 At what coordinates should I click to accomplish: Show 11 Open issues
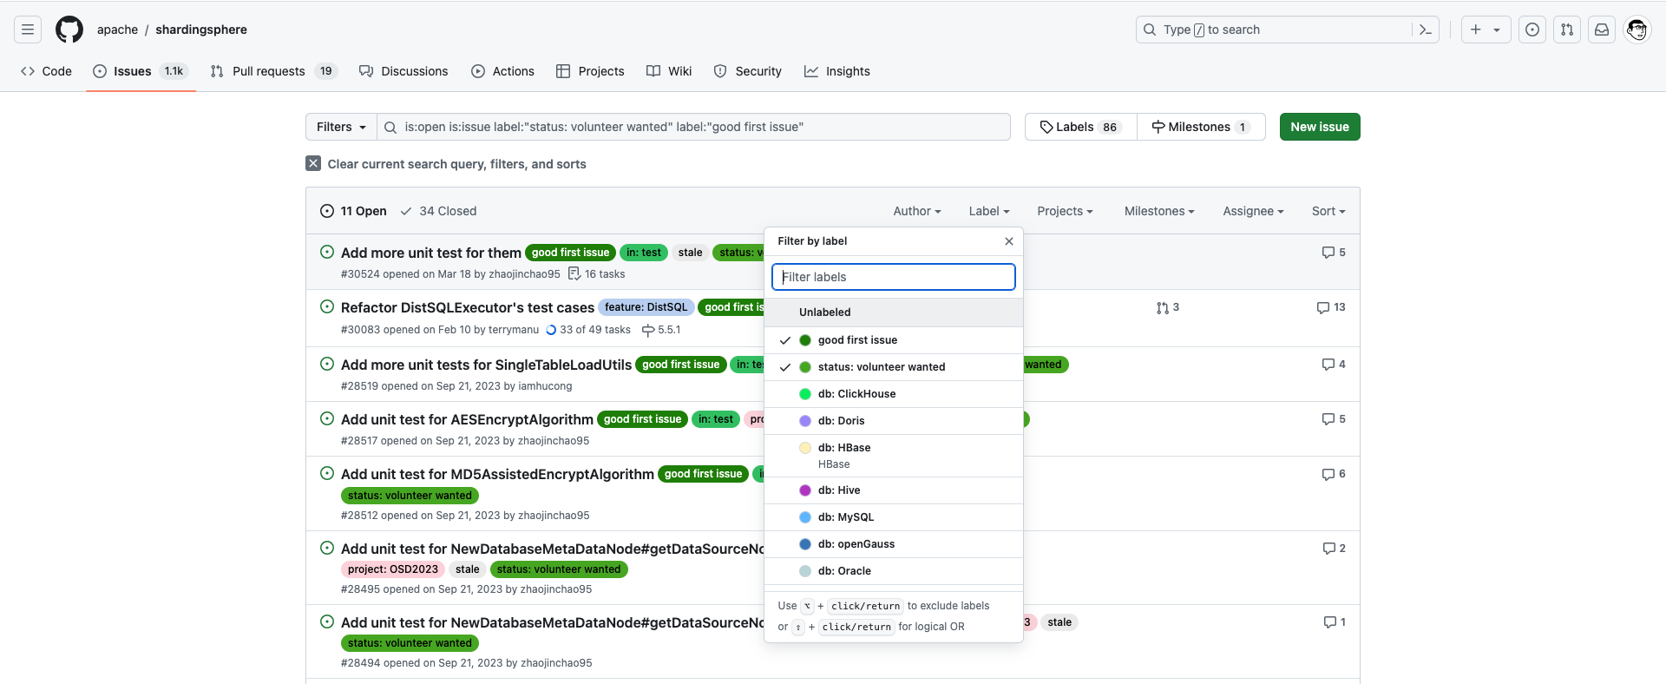coord(353,211)
